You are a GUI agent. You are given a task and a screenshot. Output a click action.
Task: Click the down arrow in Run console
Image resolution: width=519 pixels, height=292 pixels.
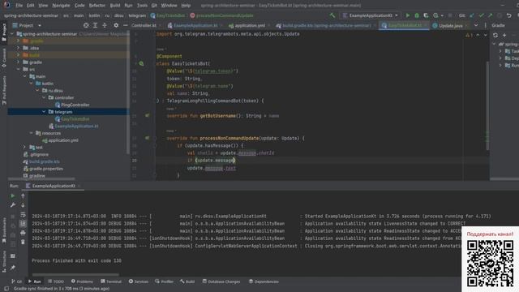coord(23,205)
